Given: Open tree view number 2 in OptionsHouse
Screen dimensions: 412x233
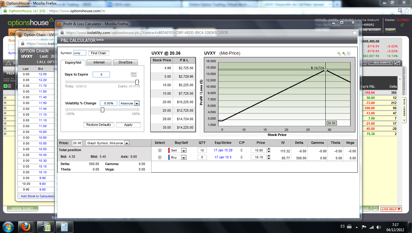Looking at the screenshot, I should click(x=9, y=86).
